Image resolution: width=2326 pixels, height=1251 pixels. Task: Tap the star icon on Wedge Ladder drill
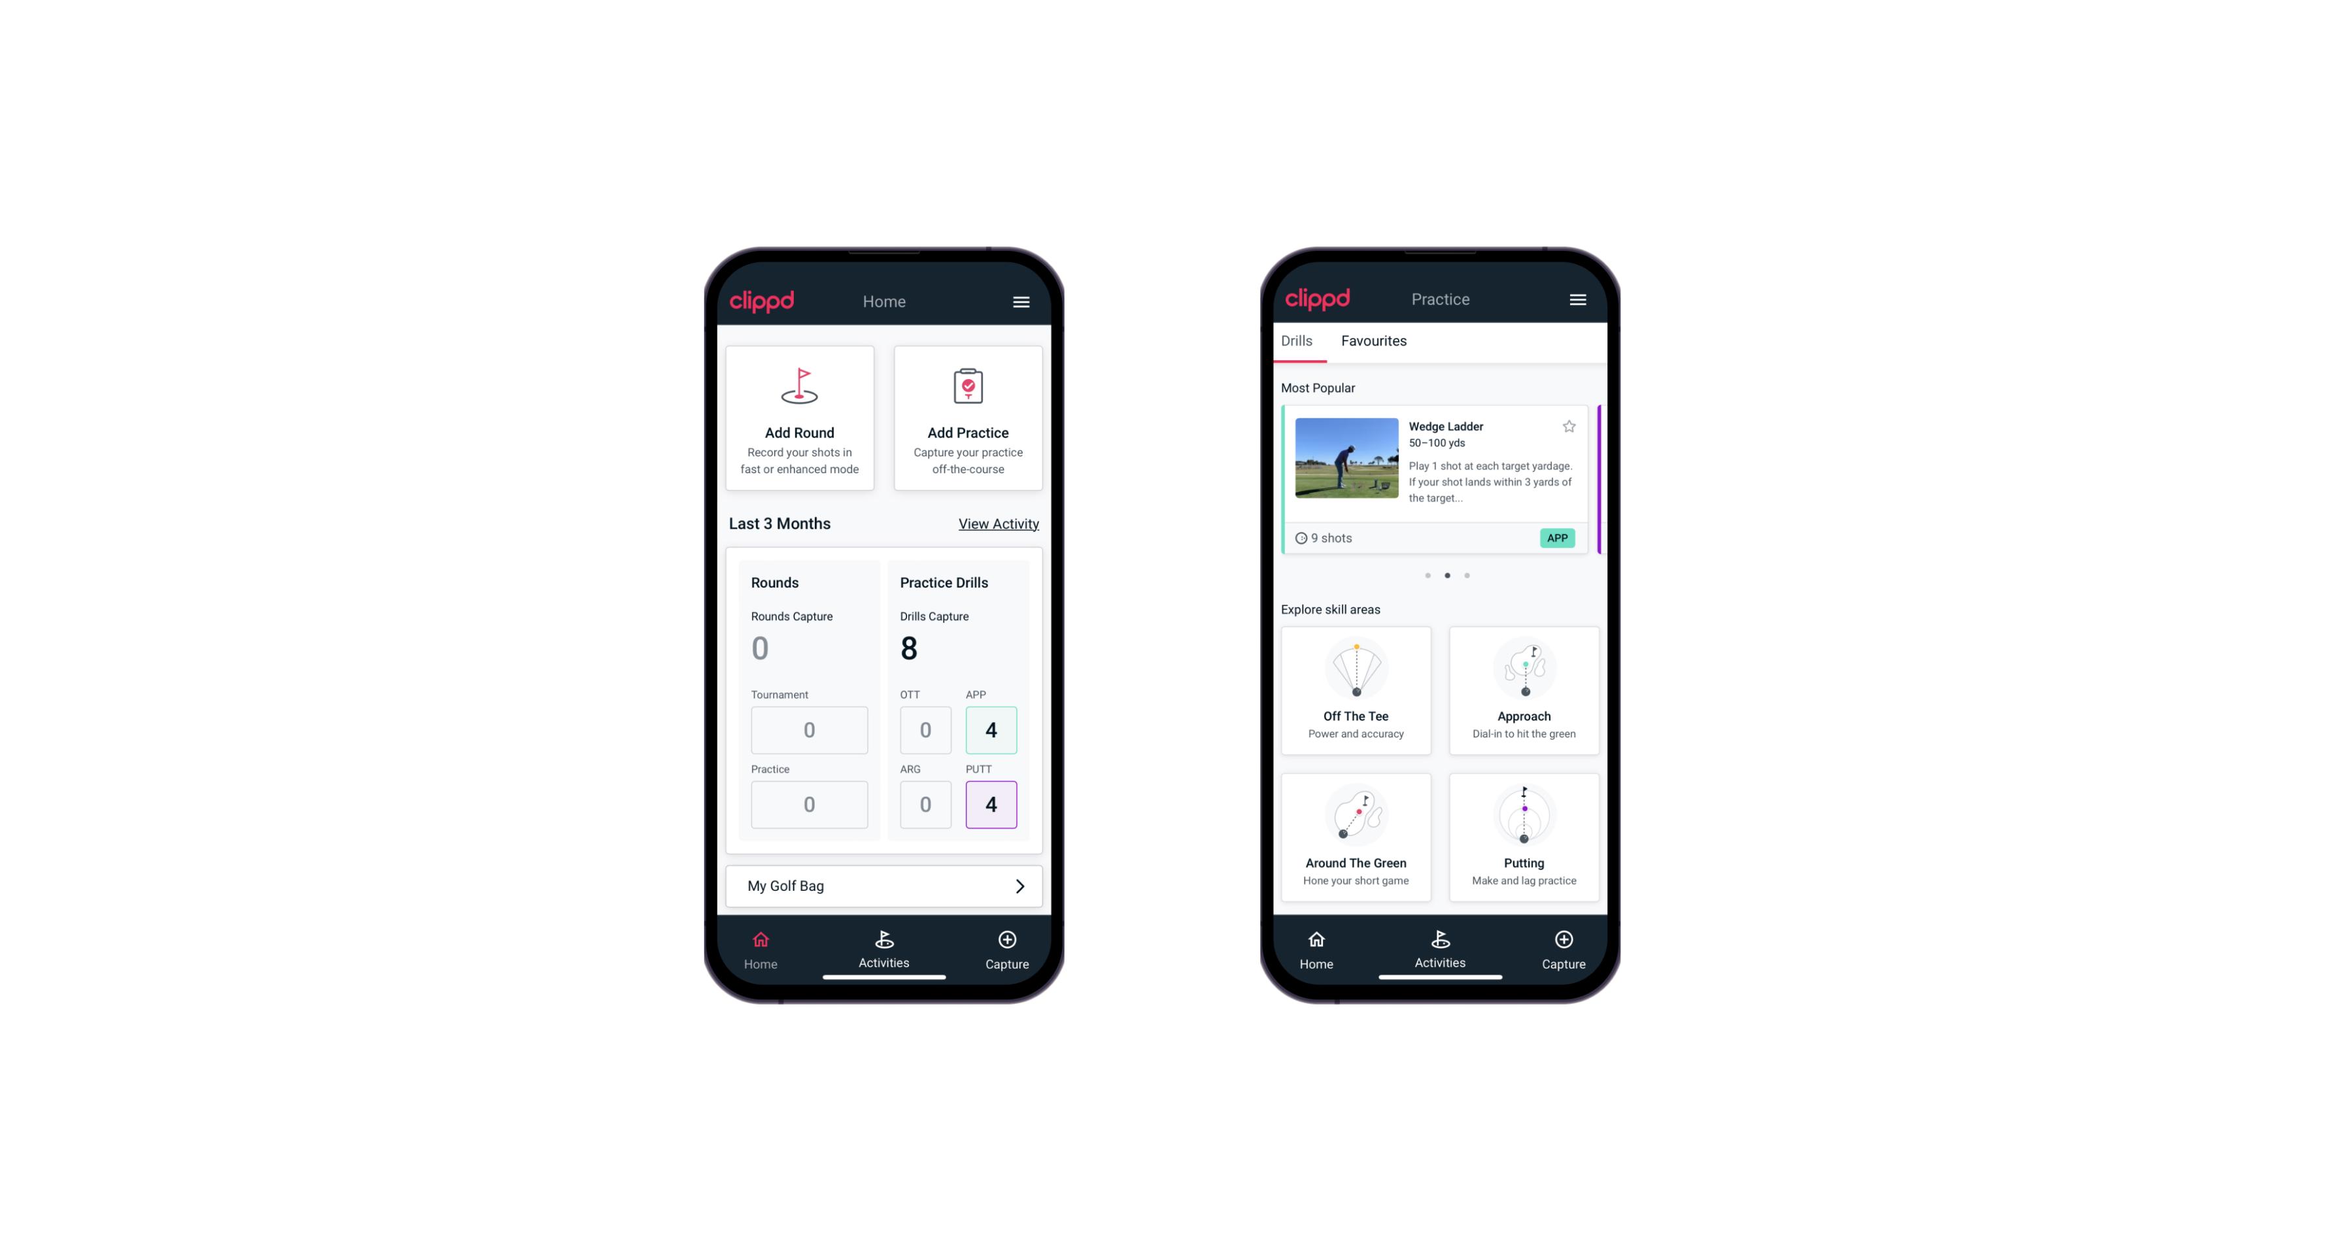[x=1571, y=425]
